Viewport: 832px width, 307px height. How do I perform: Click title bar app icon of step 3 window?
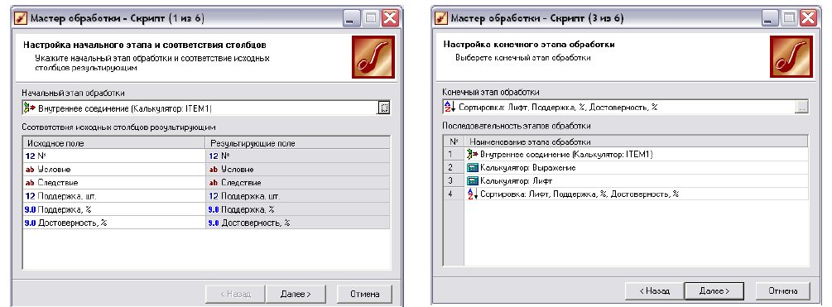[441, 18]
